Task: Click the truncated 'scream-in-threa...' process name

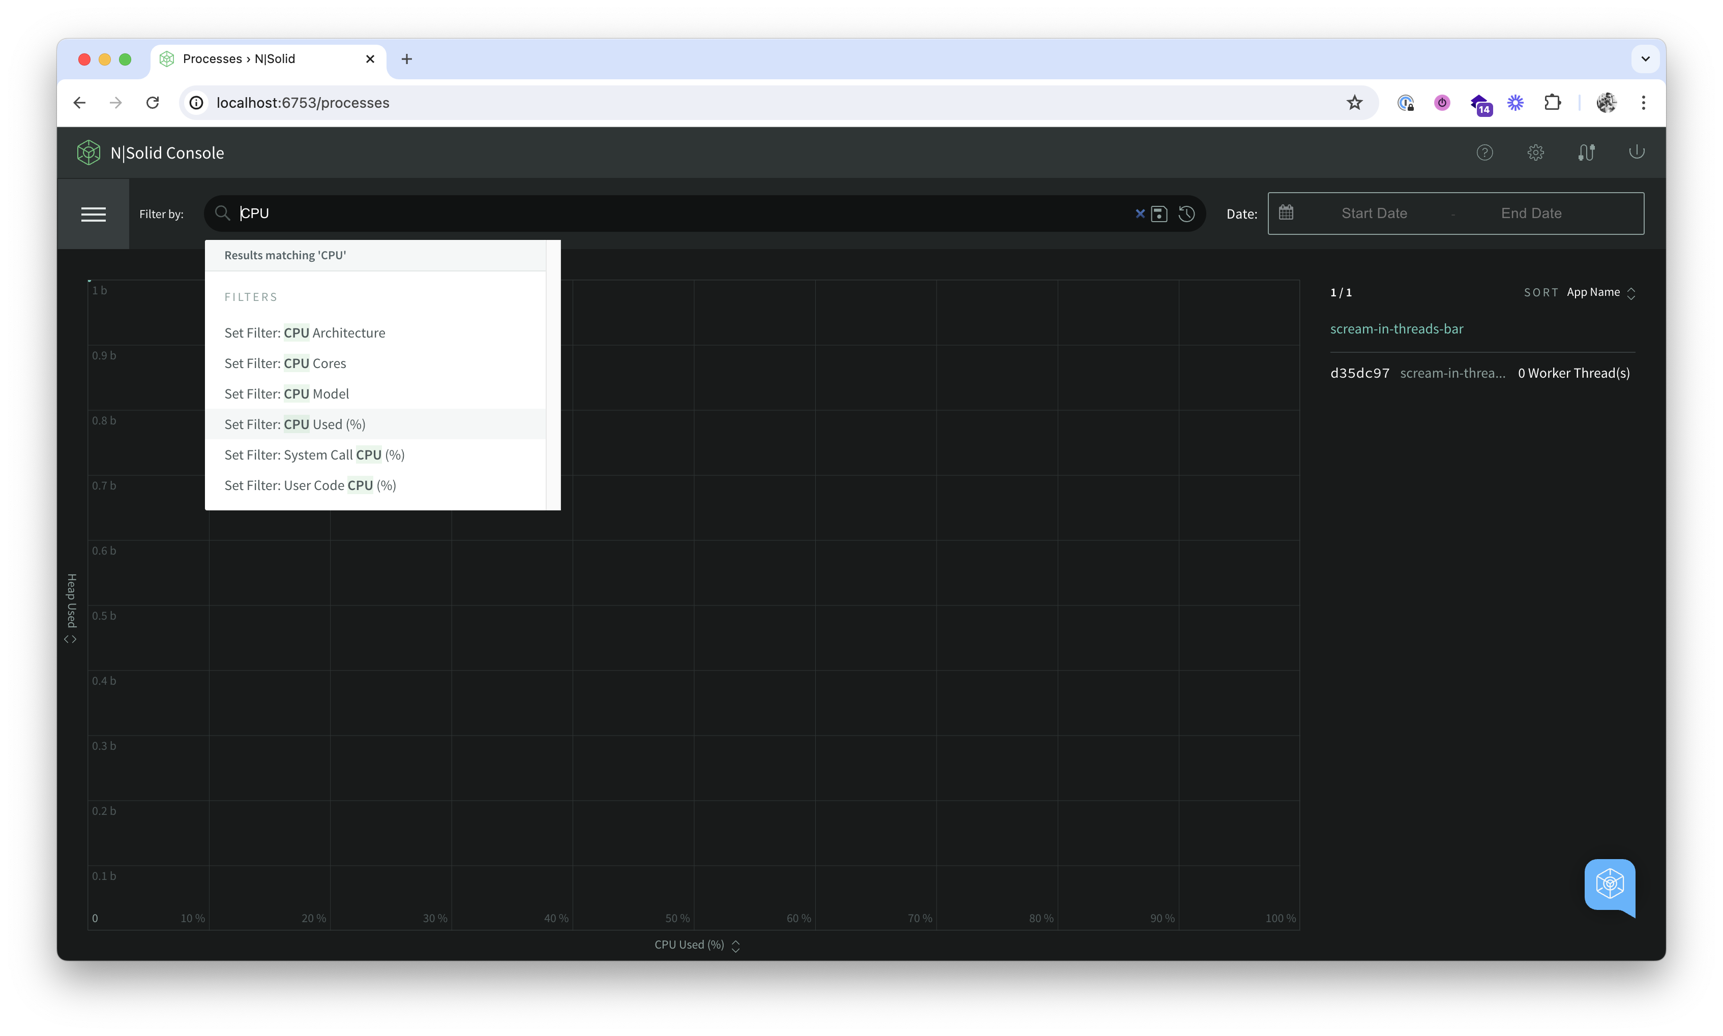Action: pyautogui.click(x=1452, y=373)
